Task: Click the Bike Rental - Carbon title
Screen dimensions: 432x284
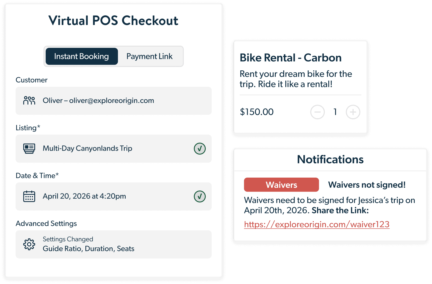Action: [x=291, y=58]
